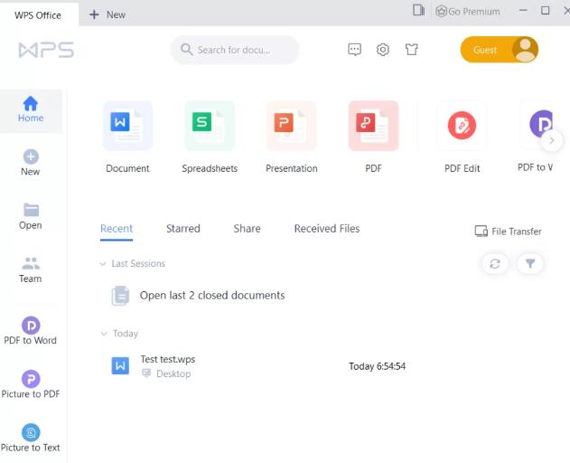Screen dimensions: 570x463
Task: Go to the Home sidebar item
Action: pyautogui.click(x=31, y=109)
